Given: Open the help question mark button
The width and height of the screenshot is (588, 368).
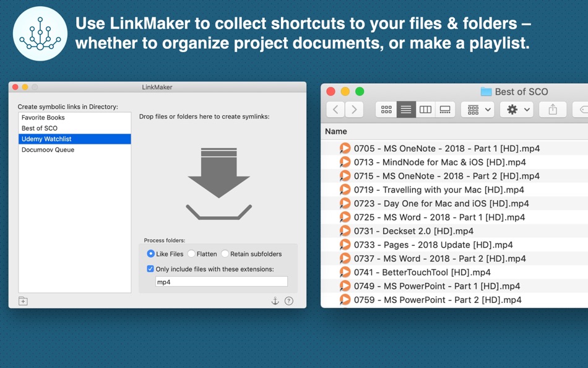Looking at the screenshot, I should point(289,301).
